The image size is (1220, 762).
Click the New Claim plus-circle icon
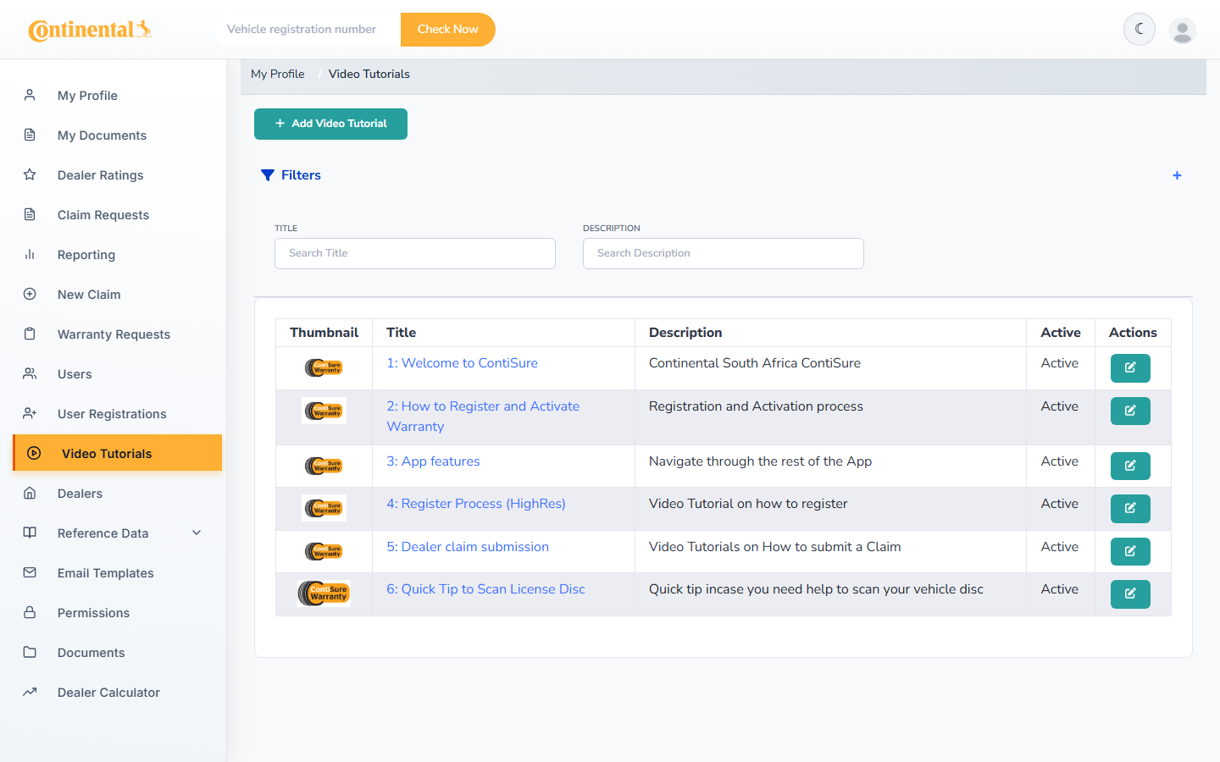(x=30, y=294)
